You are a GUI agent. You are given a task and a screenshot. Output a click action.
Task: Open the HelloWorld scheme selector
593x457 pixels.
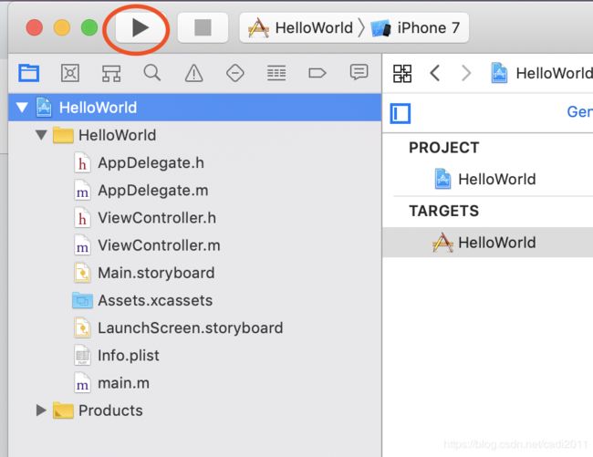pyautogui.click(x=301, y=28)
